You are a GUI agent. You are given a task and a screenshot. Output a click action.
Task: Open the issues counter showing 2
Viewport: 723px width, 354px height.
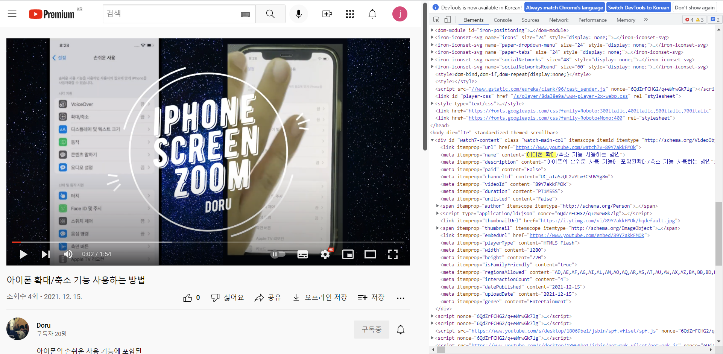(x=715, y=20)
